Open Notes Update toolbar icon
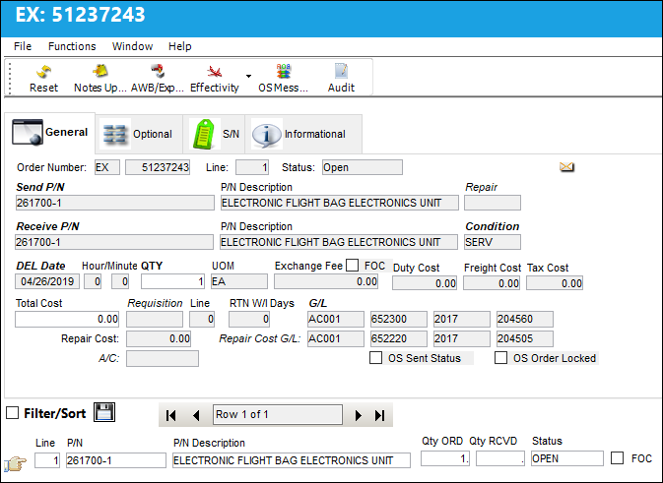 tap(100, 71)
